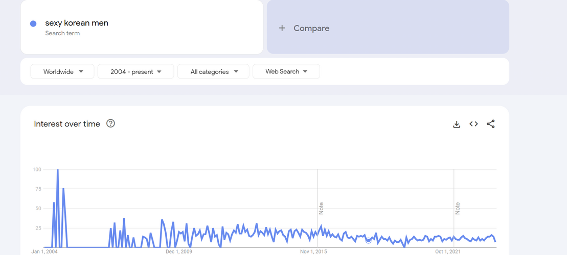Click the Web Search dropdown arrow
The image size is (567, 255).
305,71
